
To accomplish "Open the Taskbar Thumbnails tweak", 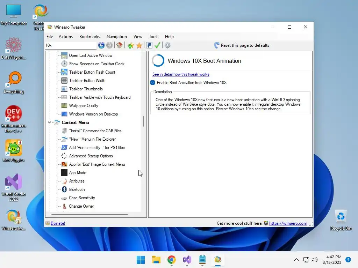I will point(86,89).
